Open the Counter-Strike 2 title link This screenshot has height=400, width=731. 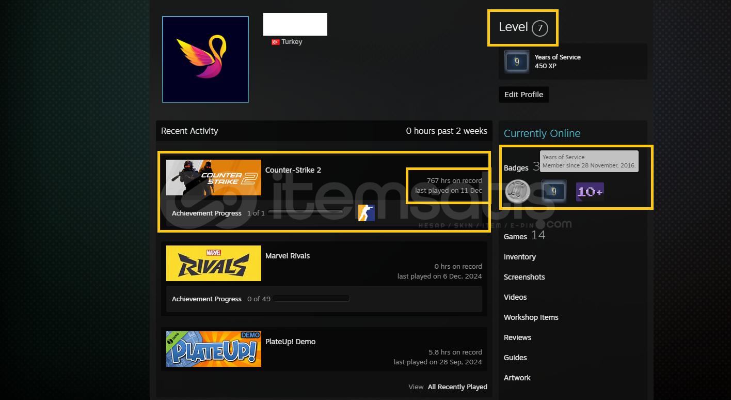point(293,170)
